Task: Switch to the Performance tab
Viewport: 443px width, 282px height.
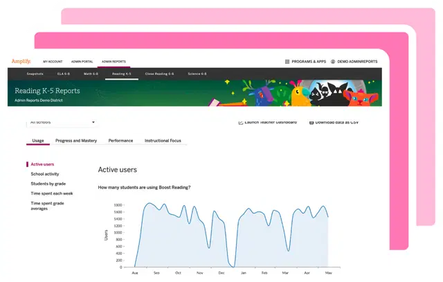Action: pos(120,141)
